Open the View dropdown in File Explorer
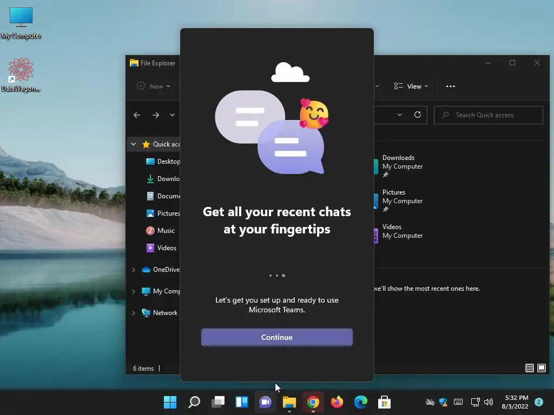554x415 pixels. [411, 86]
